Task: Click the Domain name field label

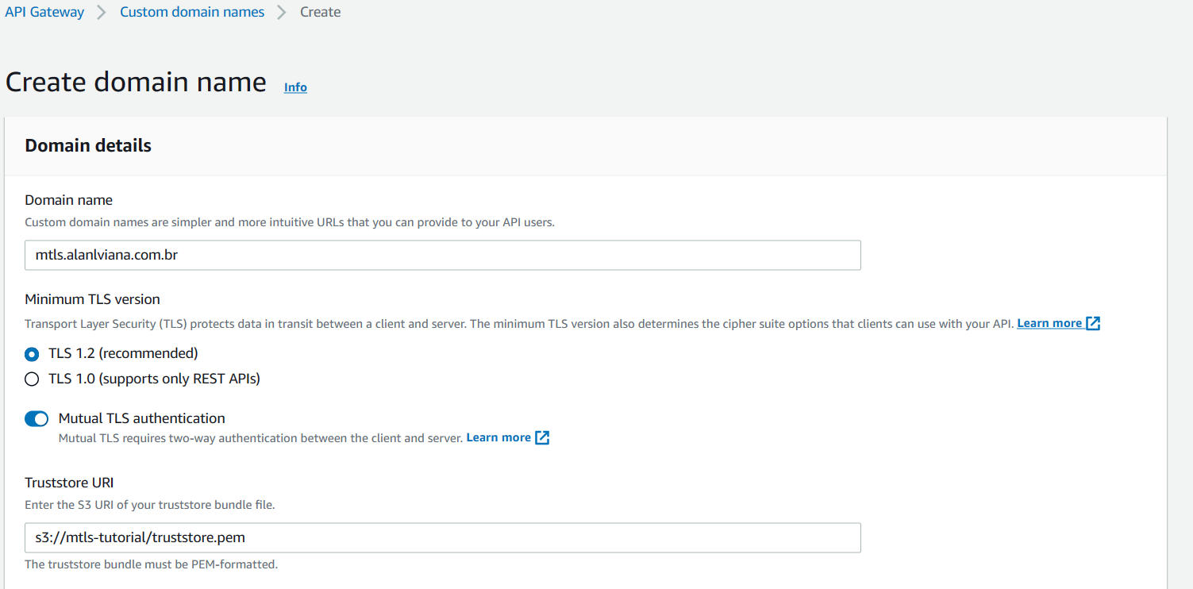Action: (69, 200)
